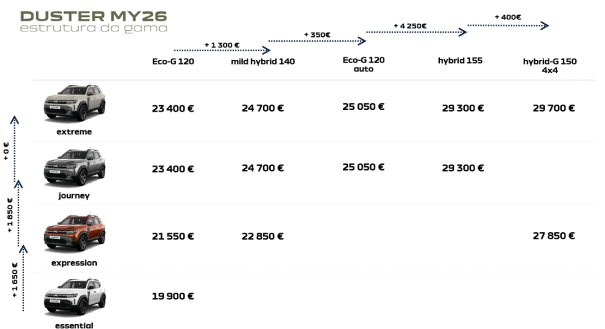Viewport: 605px width, 329px height.
Task: Select the journey trim car thumbnail
Action: pos(74,166)
